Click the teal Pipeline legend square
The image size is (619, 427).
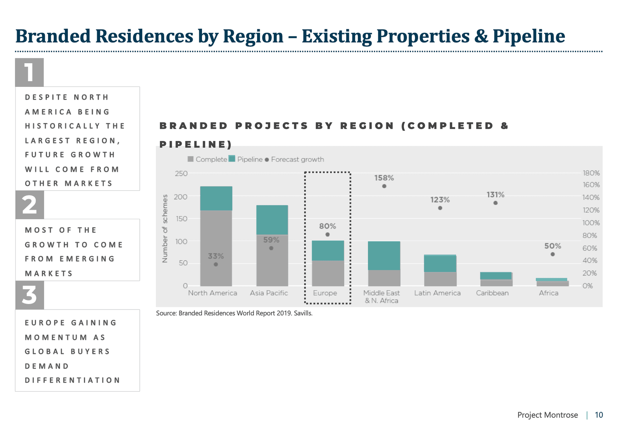(232, 159)
